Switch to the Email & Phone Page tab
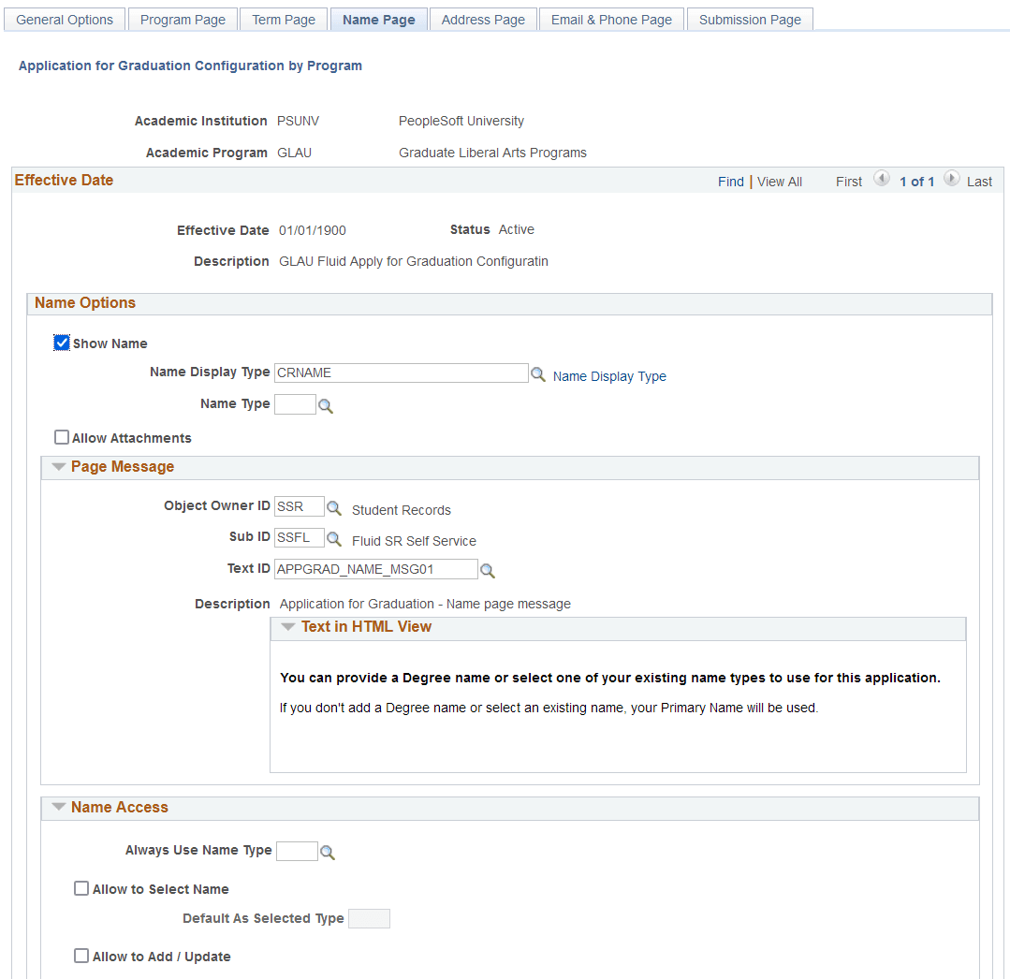This screenshot has width=1010, height=979. (x=611, y=20)
